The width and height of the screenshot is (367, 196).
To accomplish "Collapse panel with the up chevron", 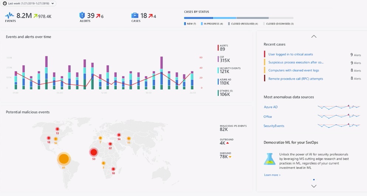I will click(314, 36).
